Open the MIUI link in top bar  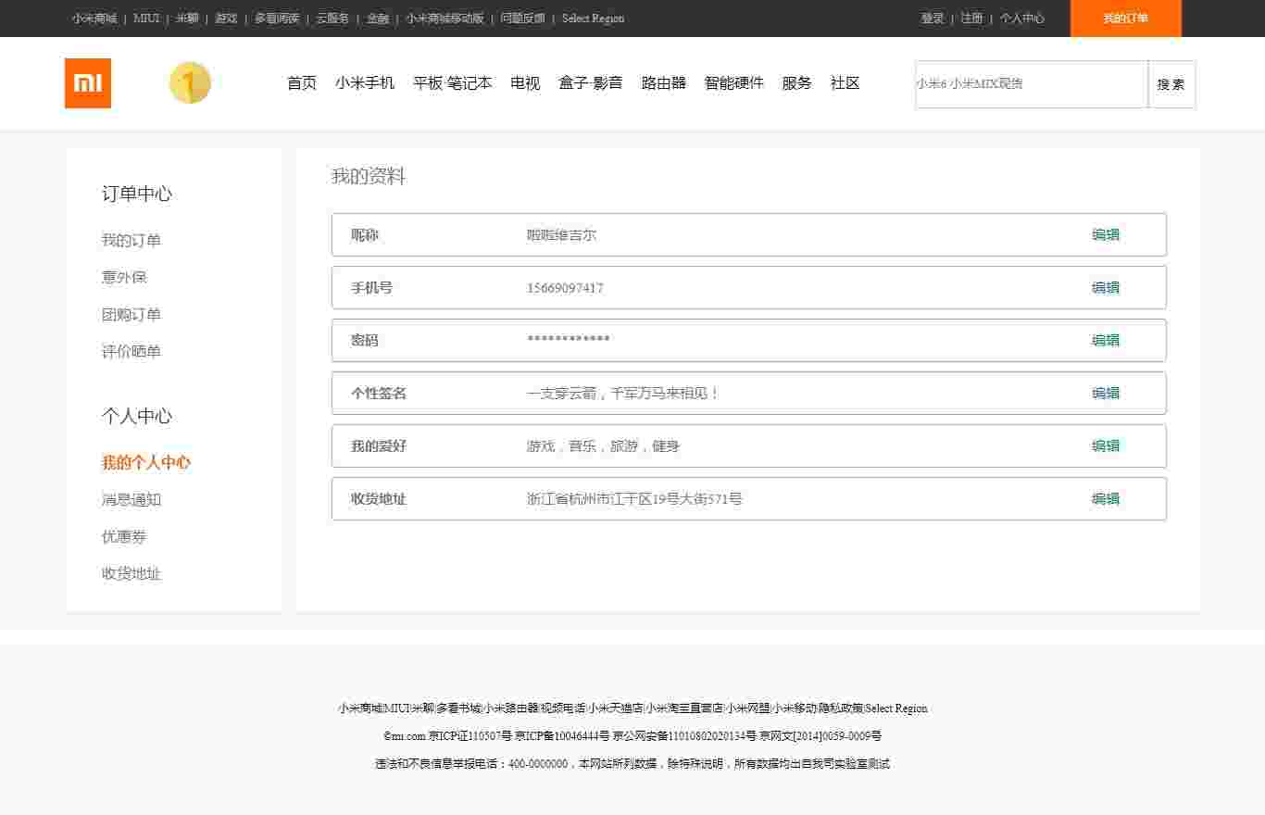pos(146,18)
